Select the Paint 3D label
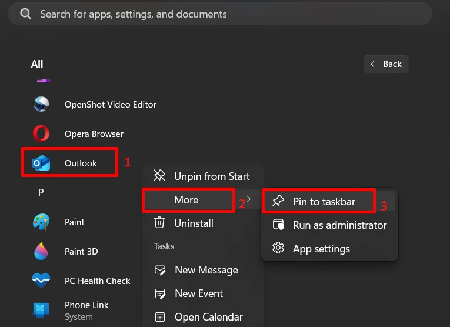This screenshot has width=450, height=327. pyautogui.click(x=81, y=252)
